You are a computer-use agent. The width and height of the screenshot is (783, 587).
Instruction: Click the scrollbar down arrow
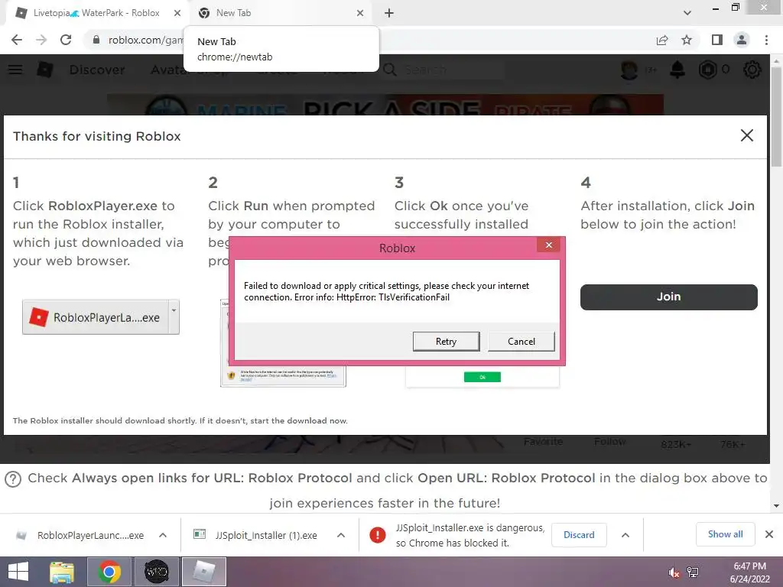pyautogui.click(x=776, y=506)
